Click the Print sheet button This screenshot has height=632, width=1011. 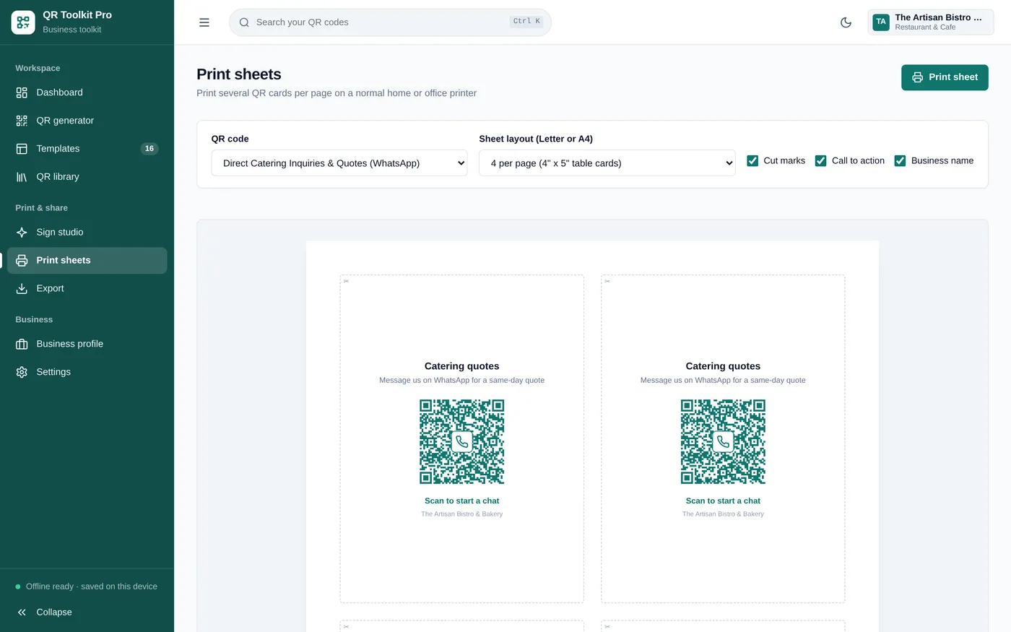(x=945, y=77)
